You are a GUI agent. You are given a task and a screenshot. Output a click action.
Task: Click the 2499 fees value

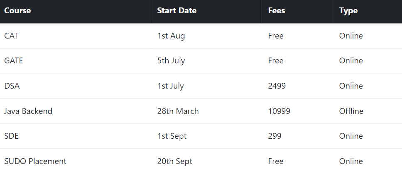pyautogui.click(x=277, y=86)
